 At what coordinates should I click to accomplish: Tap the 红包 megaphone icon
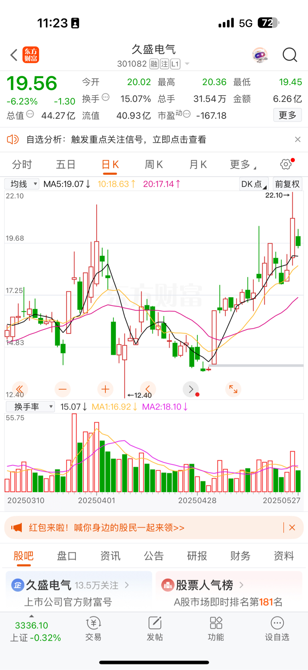point(16,527)
